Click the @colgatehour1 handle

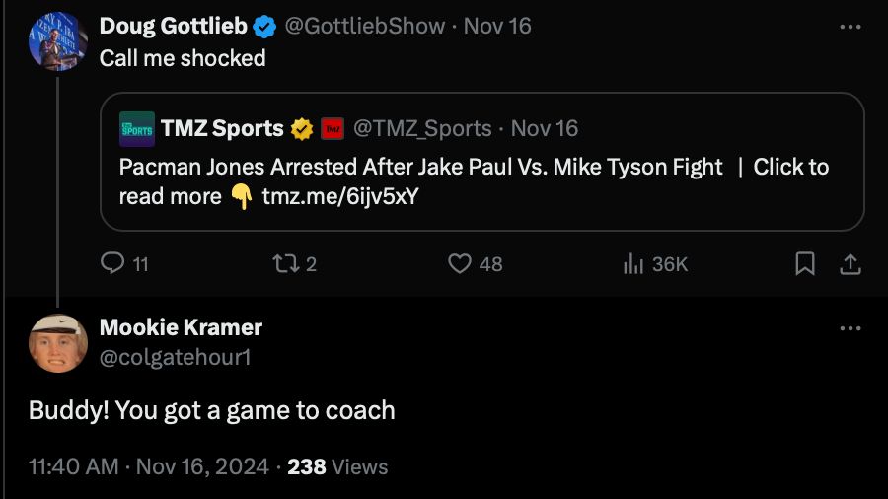(176, 357)
